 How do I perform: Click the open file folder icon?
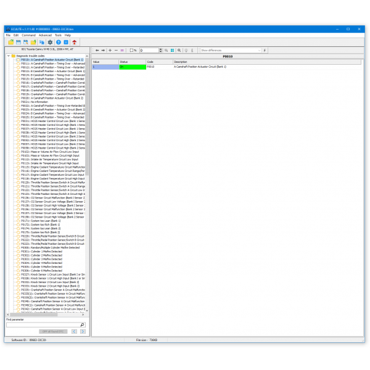10,42
